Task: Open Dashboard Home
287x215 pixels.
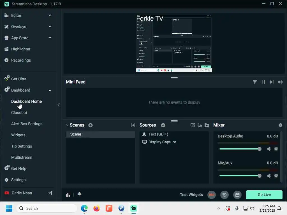Action: pyautogui.click(x=26, y=101)
